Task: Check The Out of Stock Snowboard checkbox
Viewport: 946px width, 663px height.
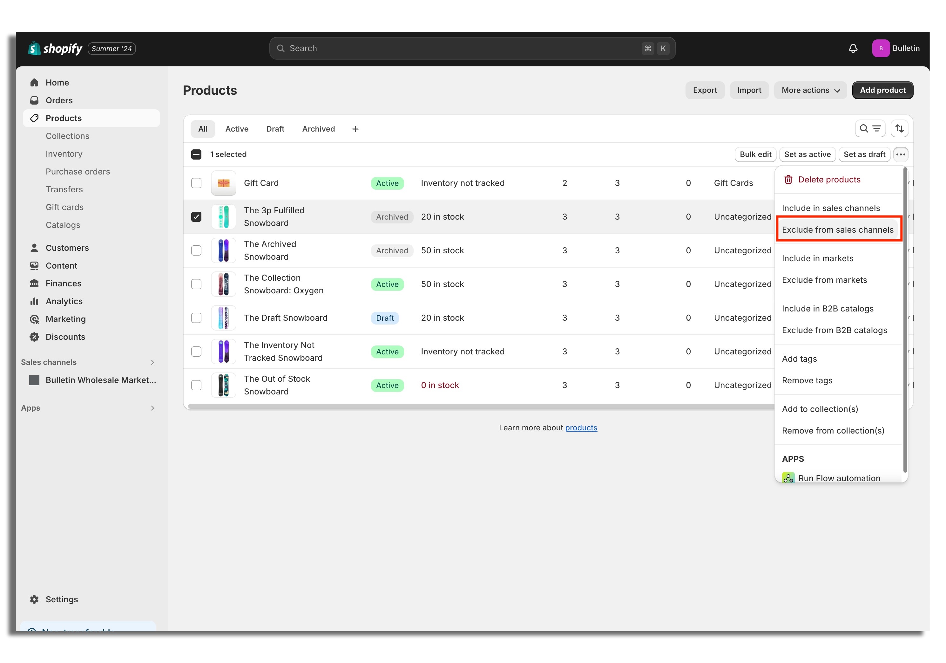Action: click(x=196, y=385)
